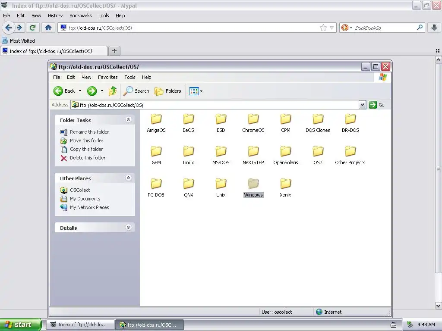
Task: Select the OpenSolaris folder icon
Action: click(286, 151)
